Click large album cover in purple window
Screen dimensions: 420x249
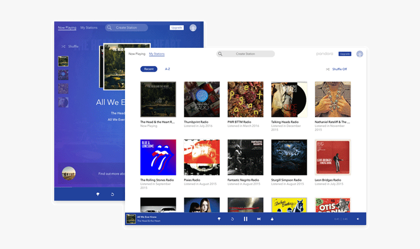click(114, 67)
